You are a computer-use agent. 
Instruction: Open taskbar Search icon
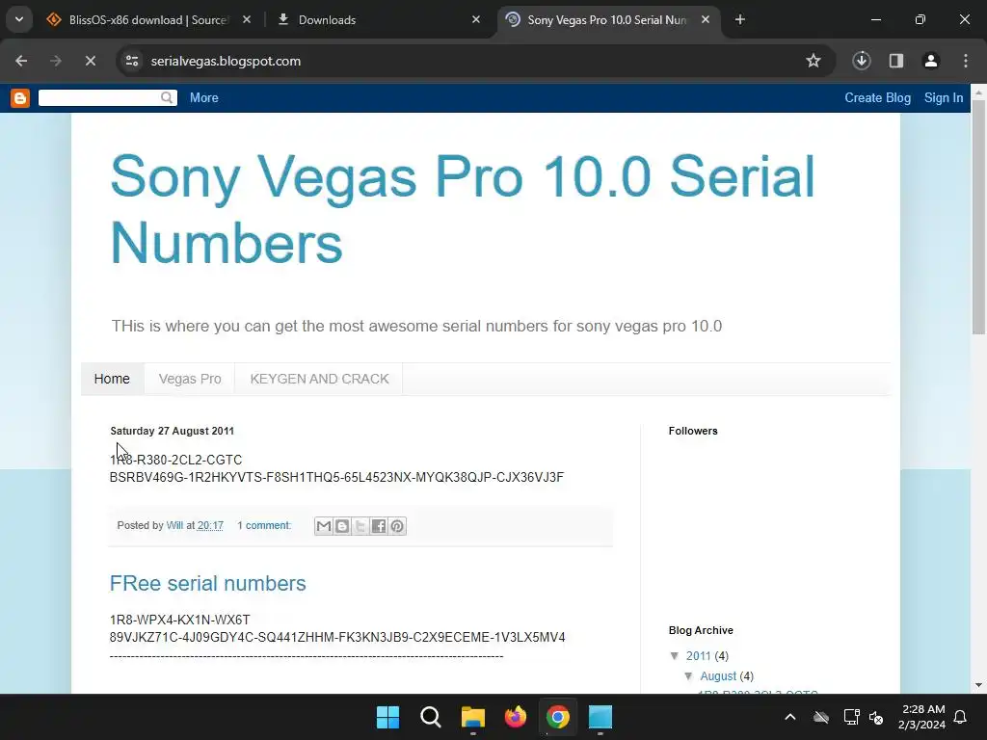click(x=431, y=717)
